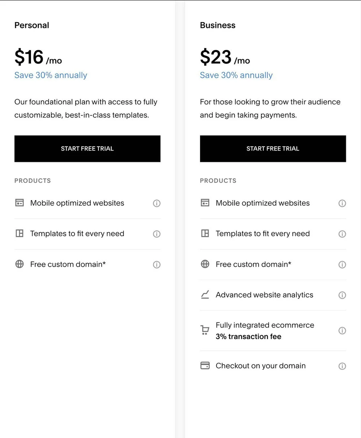This screenshot has height=438, width=361.
Task: Show info about Fully integrated ecommerce
Action: (x=342, y=331)
